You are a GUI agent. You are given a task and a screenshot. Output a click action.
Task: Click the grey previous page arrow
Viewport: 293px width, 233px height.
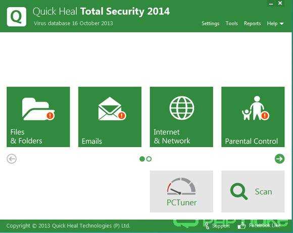[12, 159]
